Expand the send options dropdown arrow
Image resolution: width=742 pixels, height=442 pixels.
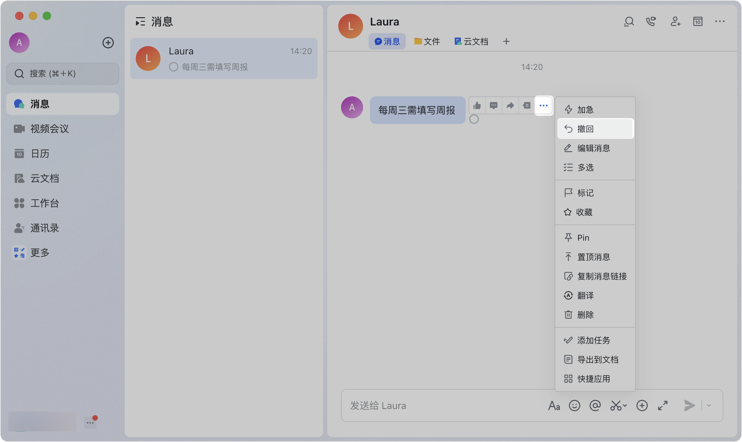coord(709,406)
